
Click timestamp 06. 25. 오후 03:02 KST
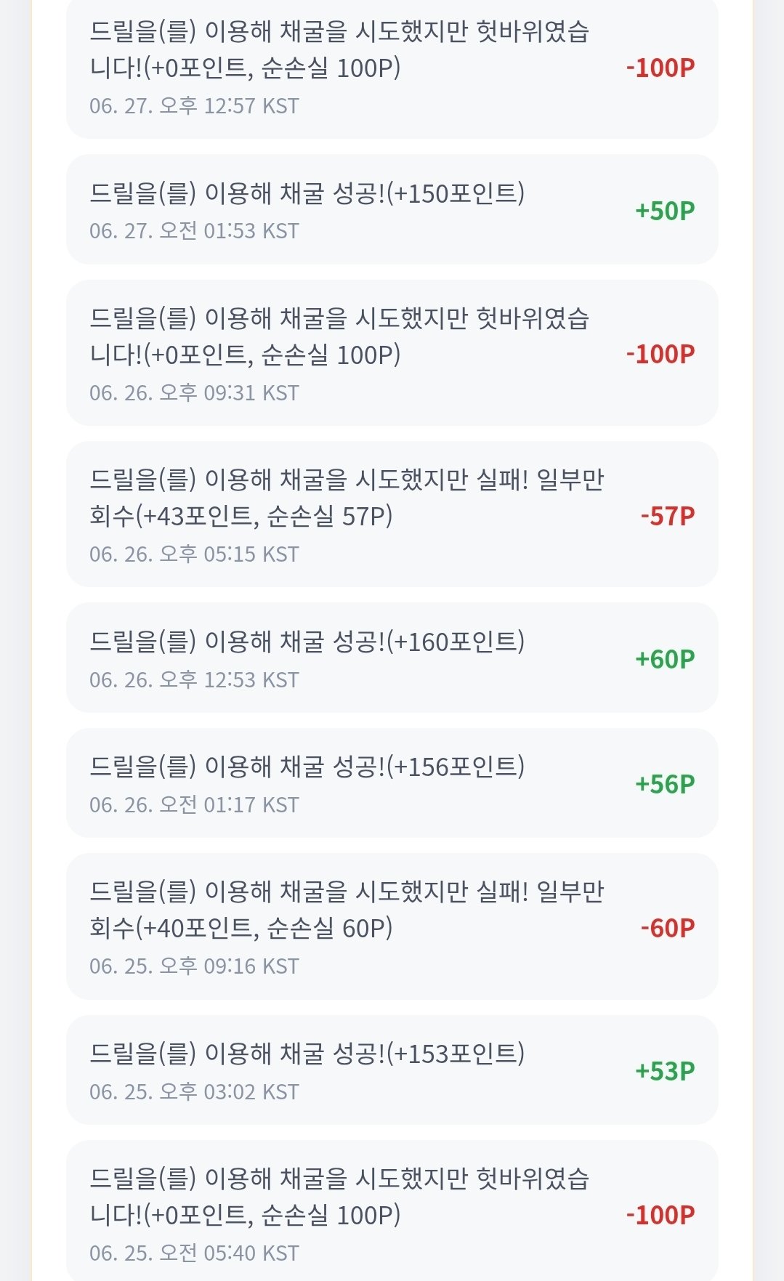coord(194,1092)
